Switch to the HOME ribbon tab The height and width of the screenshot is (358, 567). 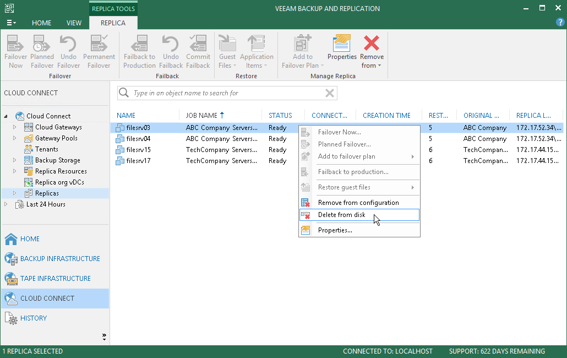42,23
